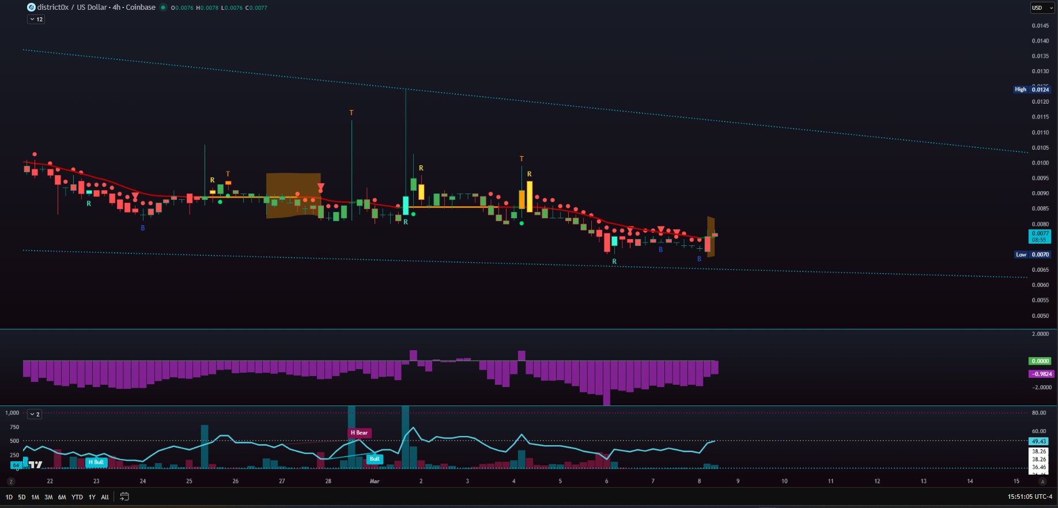
Task: Click the close price value C0.0077
Action: (256, 8)
